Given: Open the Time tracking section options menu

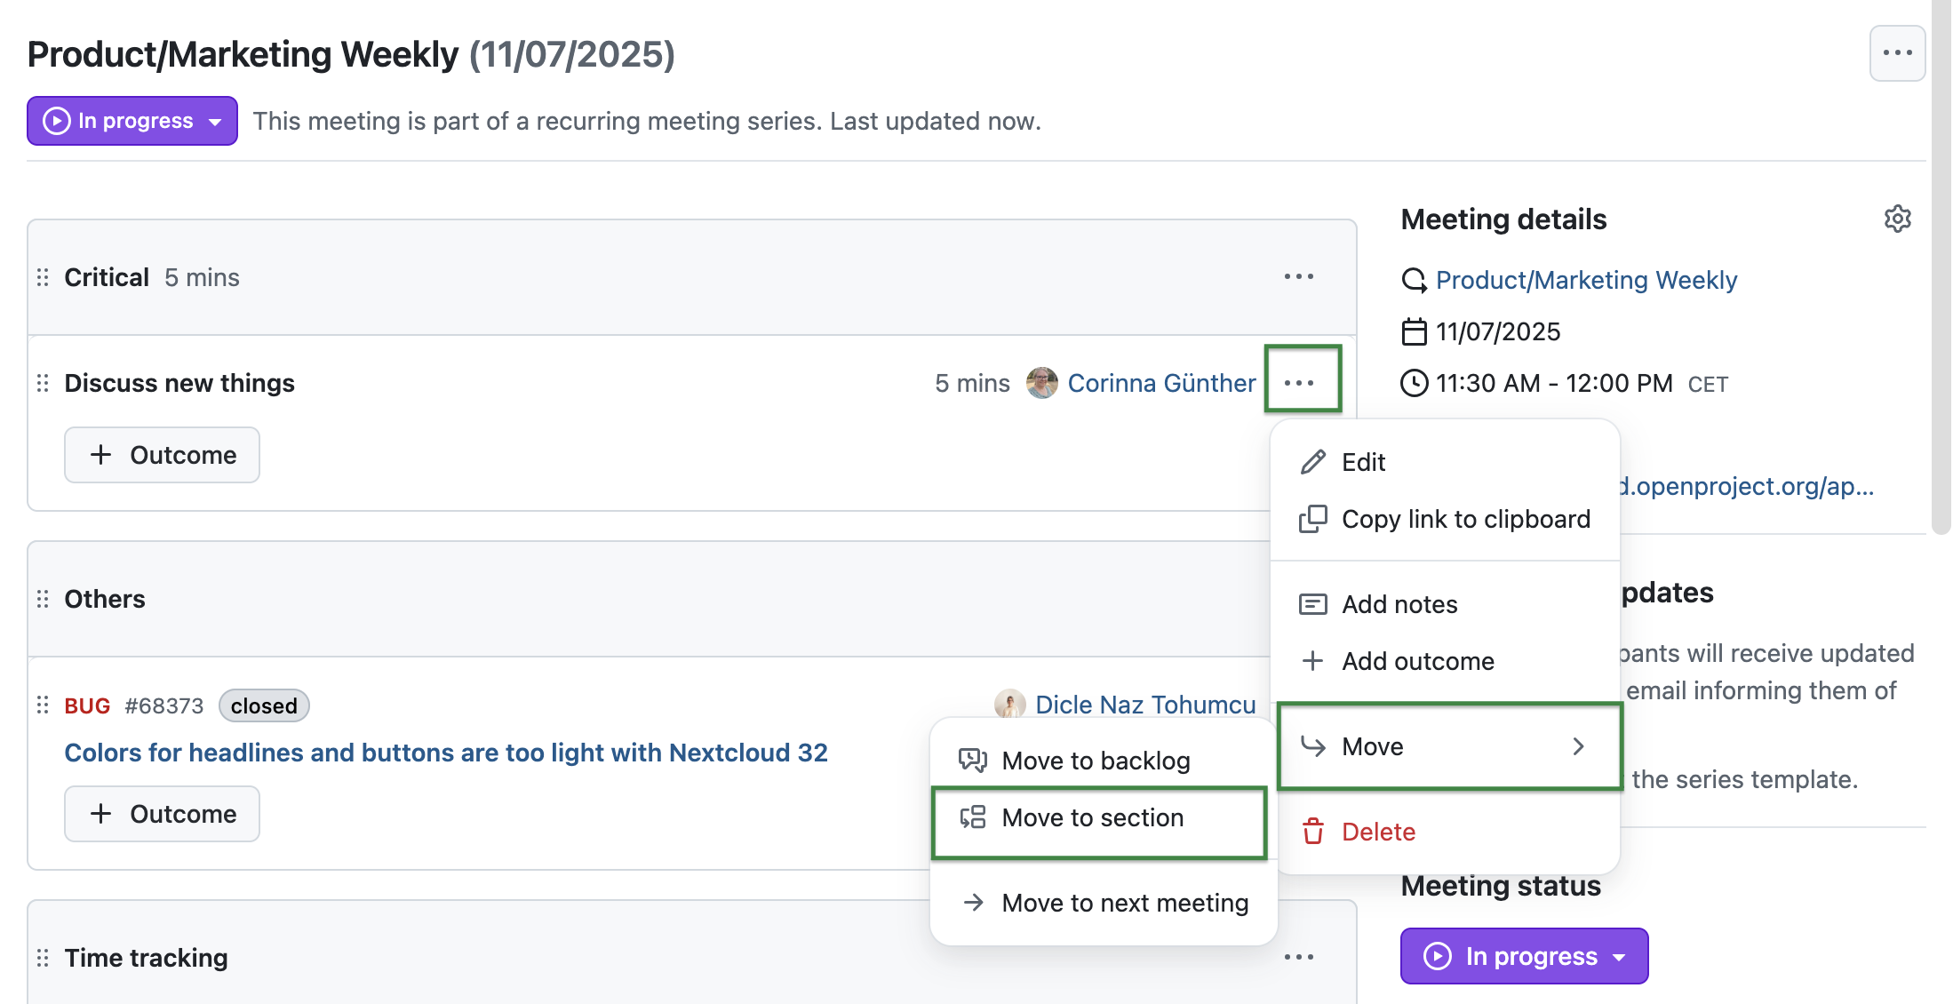Looking at the screenshot, I should pos(1299,957).
